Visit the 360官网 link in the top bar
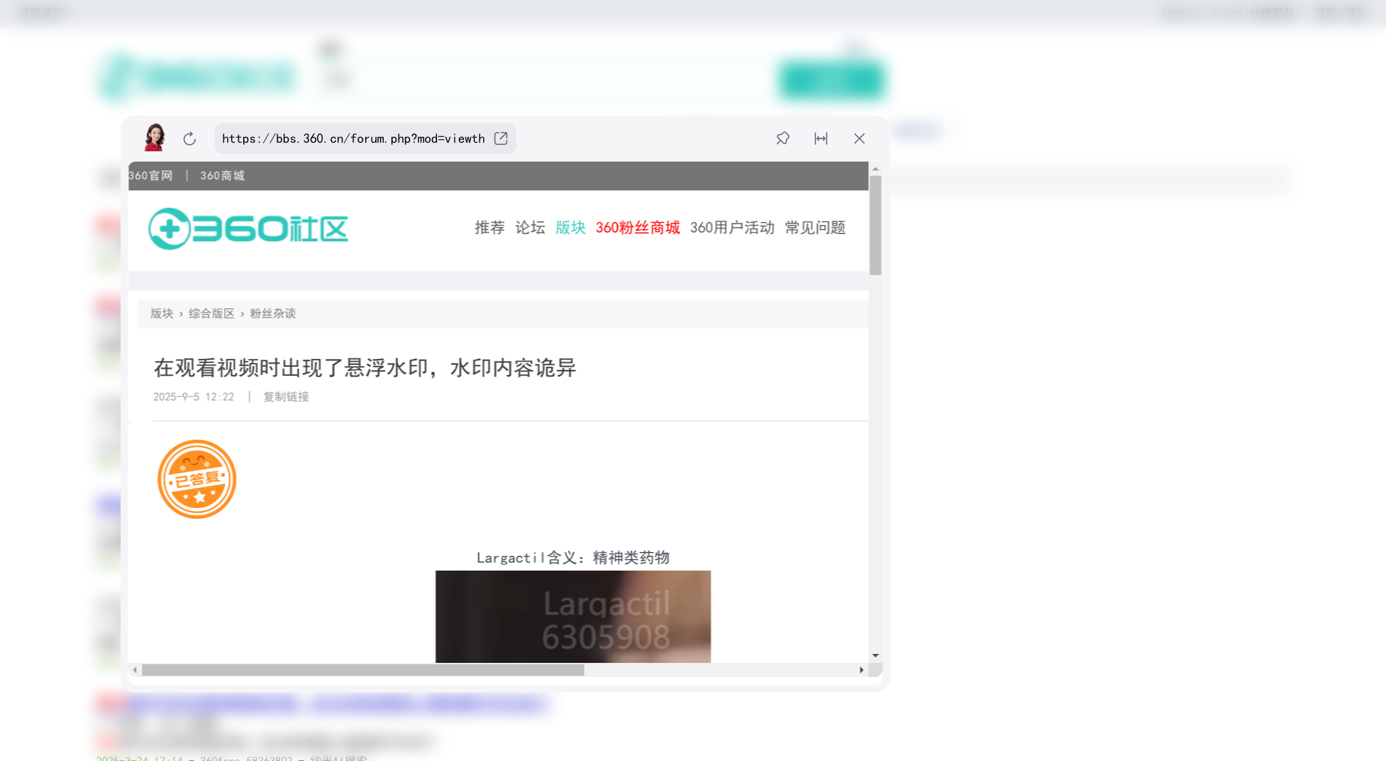The height and width of the screenshot is (761, 1386). click(150, 175)
